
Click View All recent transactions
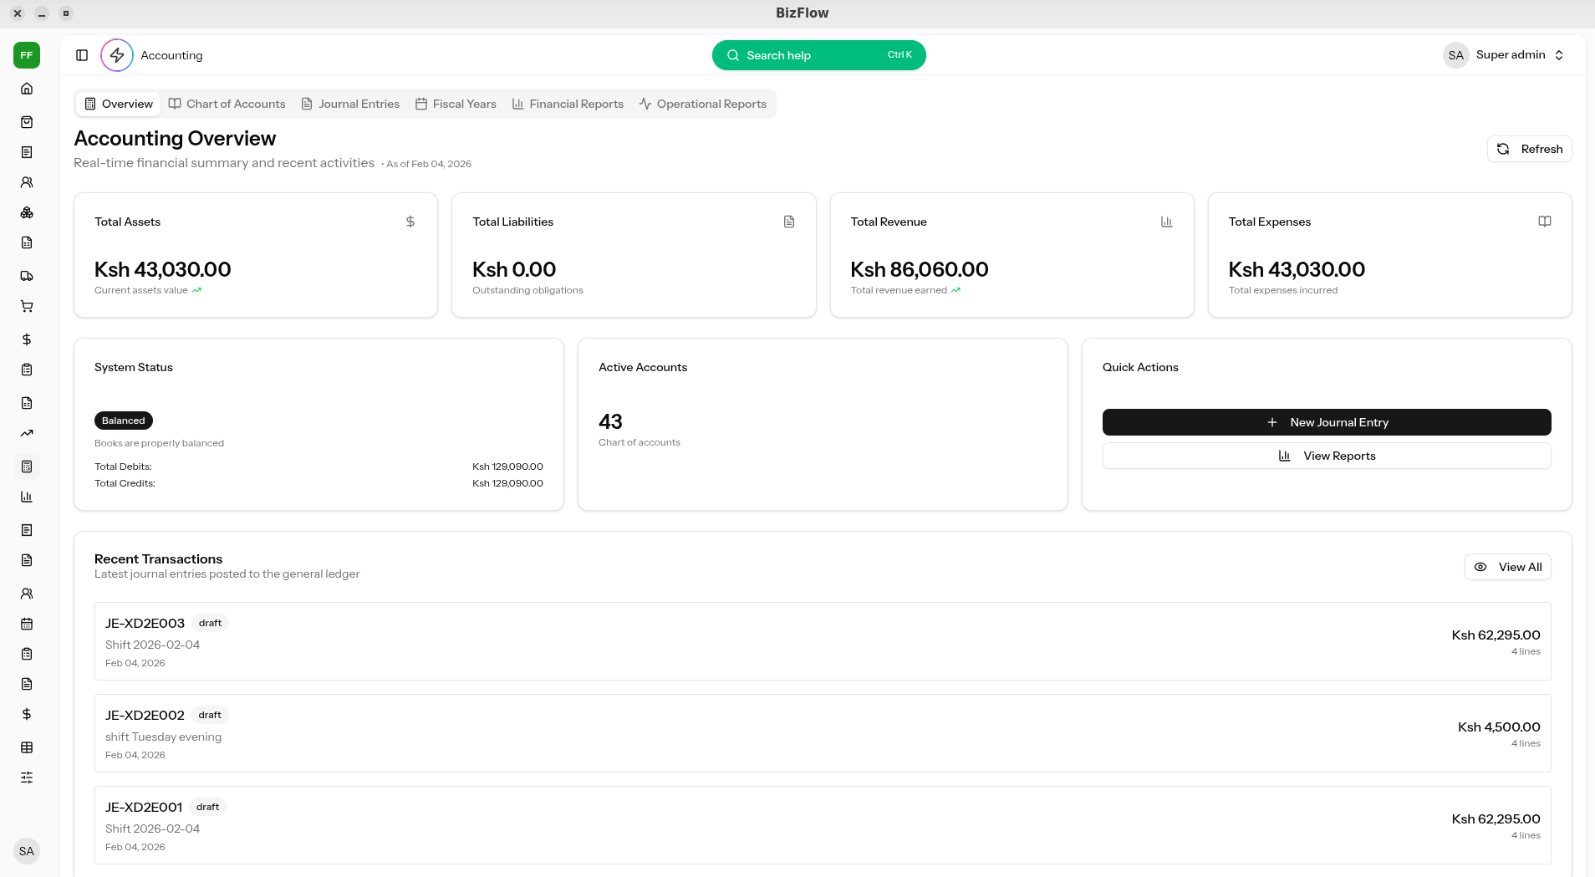click(x=1507, y=567)
